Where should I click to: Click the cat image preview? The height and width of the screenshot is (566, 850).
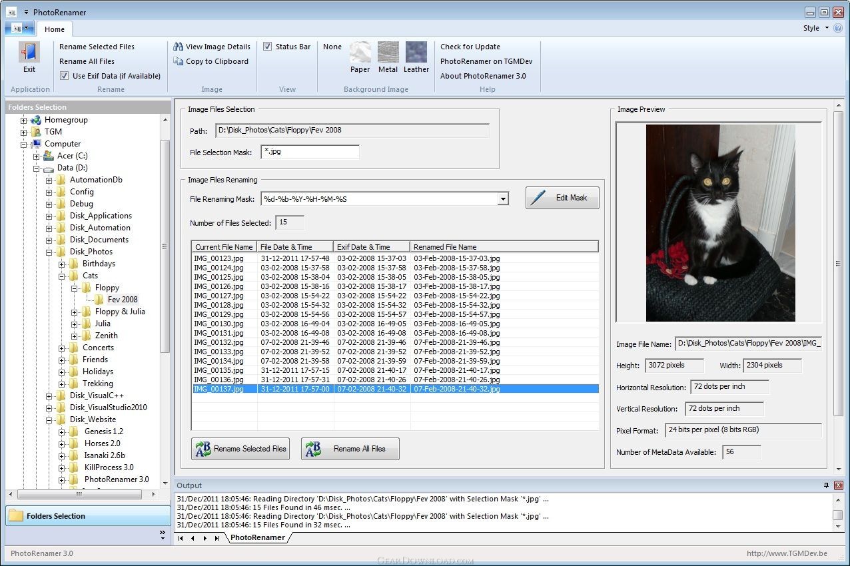pyautogui.click(x=720, y=223)
